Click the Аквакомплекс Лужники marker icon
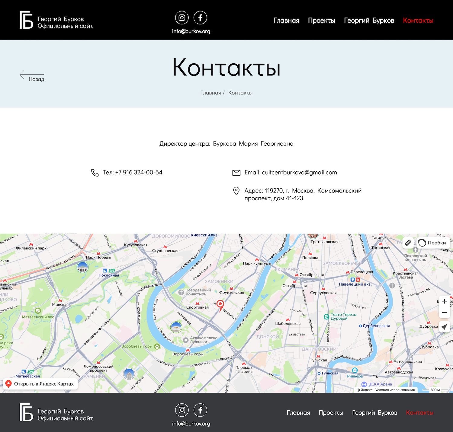Viewport: 453px width, 432px height. [x=186, y=340]
